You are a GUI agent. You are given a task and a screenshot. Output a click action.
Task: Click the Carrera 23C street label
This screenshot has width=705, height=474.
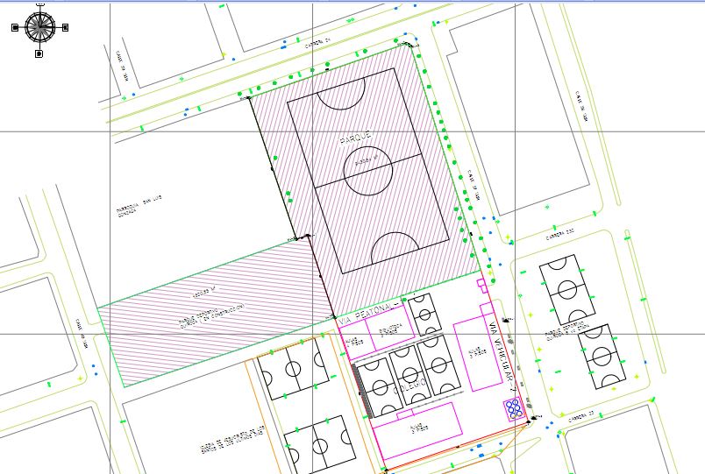coord(559,234)
